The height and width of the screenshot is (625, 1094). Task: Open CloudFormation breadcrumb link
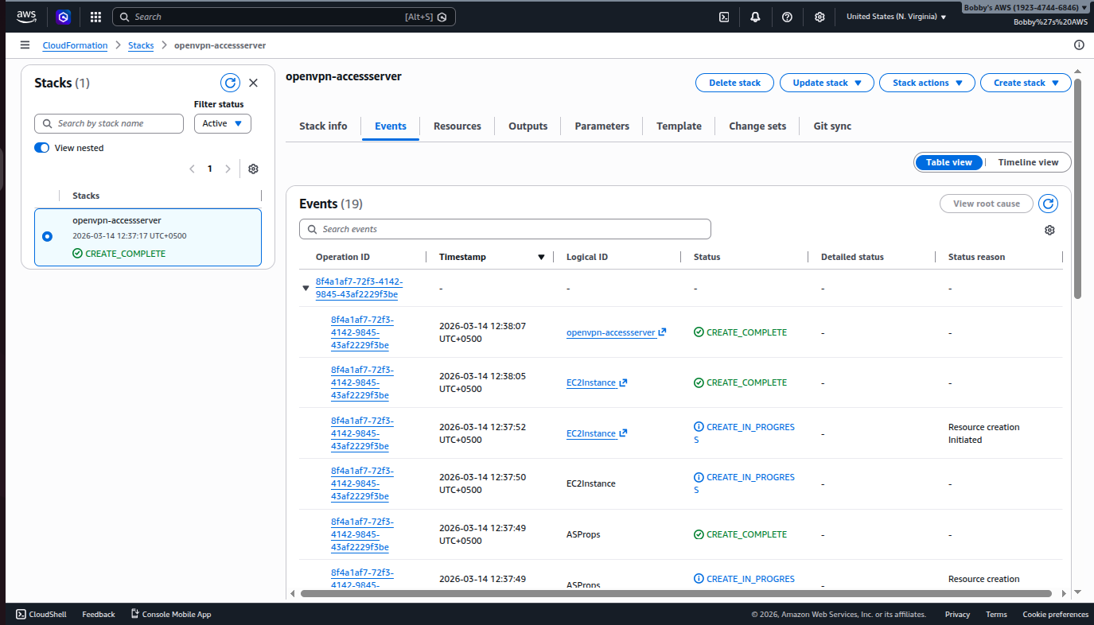pos(75,45)
